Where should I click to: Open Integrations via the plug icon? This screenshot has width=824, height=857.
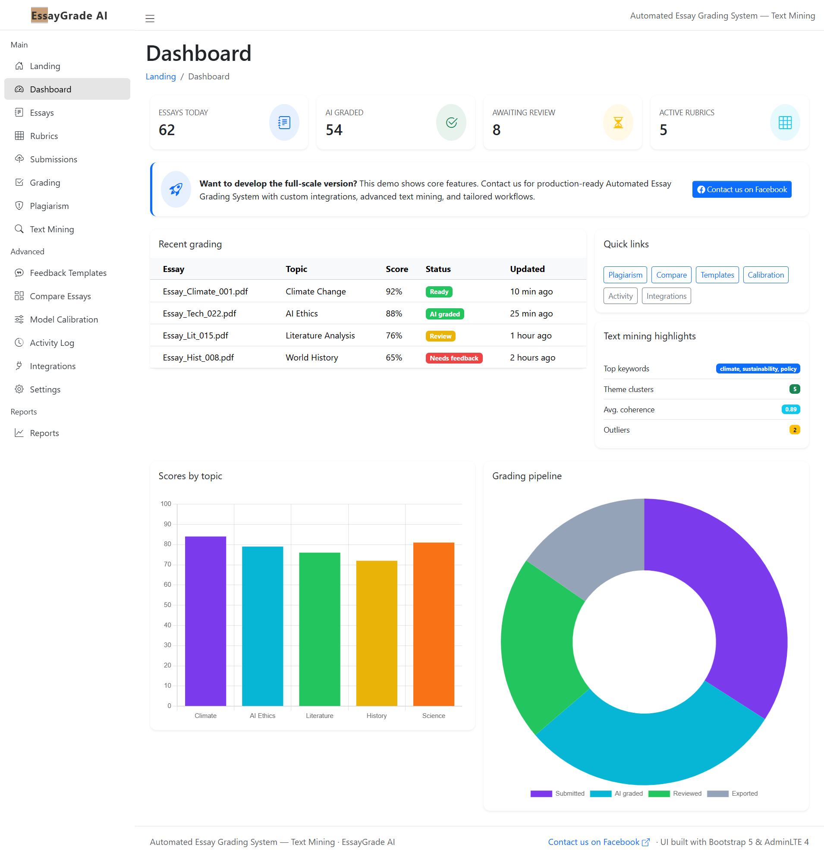click(20, 366)
